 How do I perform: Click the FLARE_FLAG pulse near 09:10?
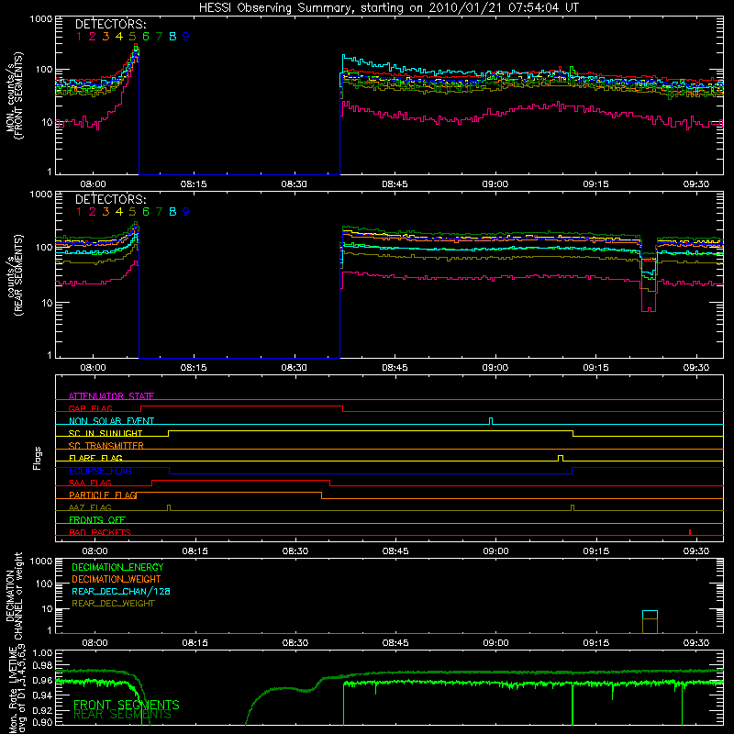click(x=561, y=458)
